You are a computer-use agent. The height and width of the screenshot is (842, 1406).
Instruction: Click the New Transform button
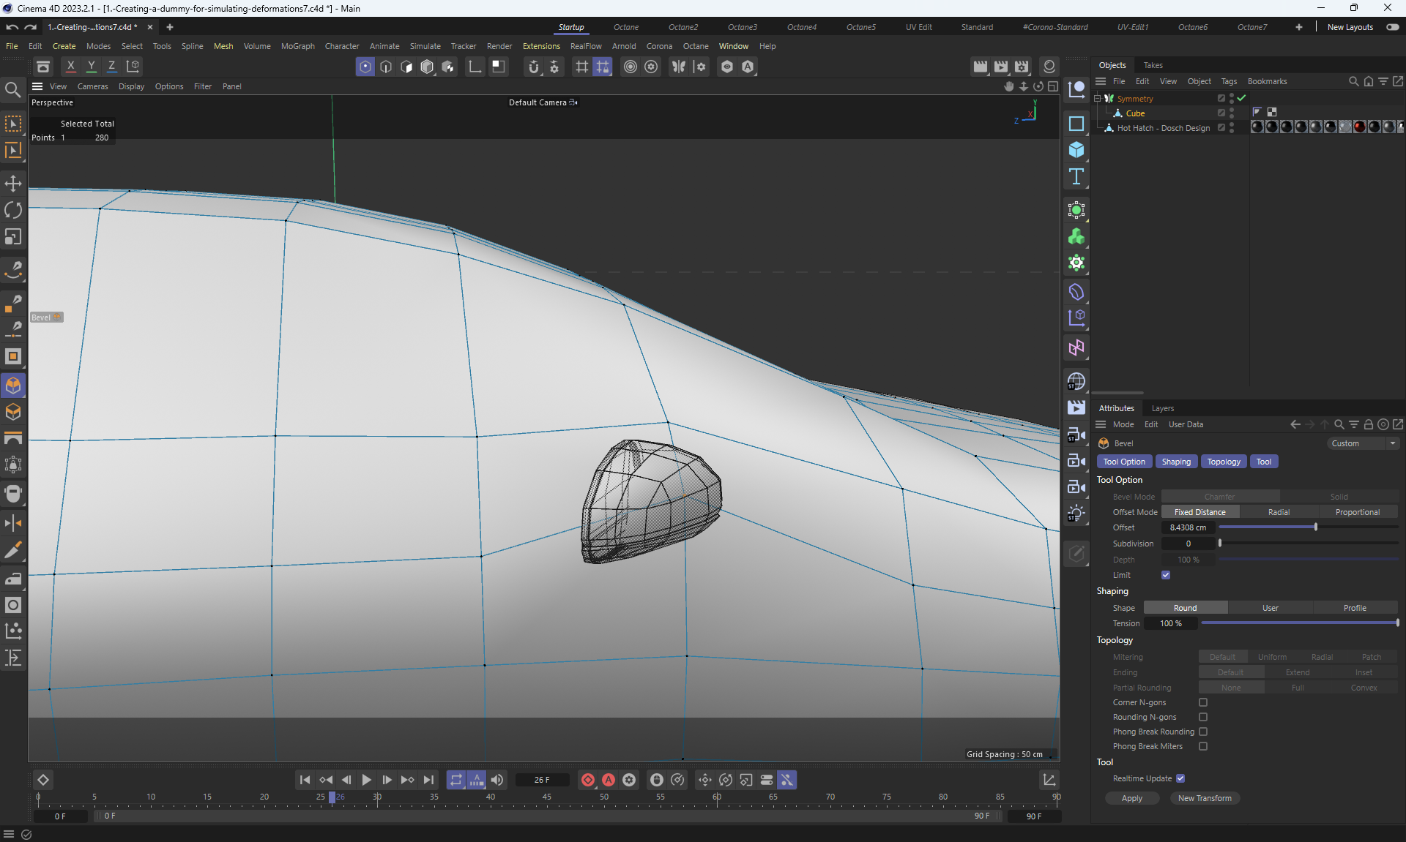[1204, 798]
